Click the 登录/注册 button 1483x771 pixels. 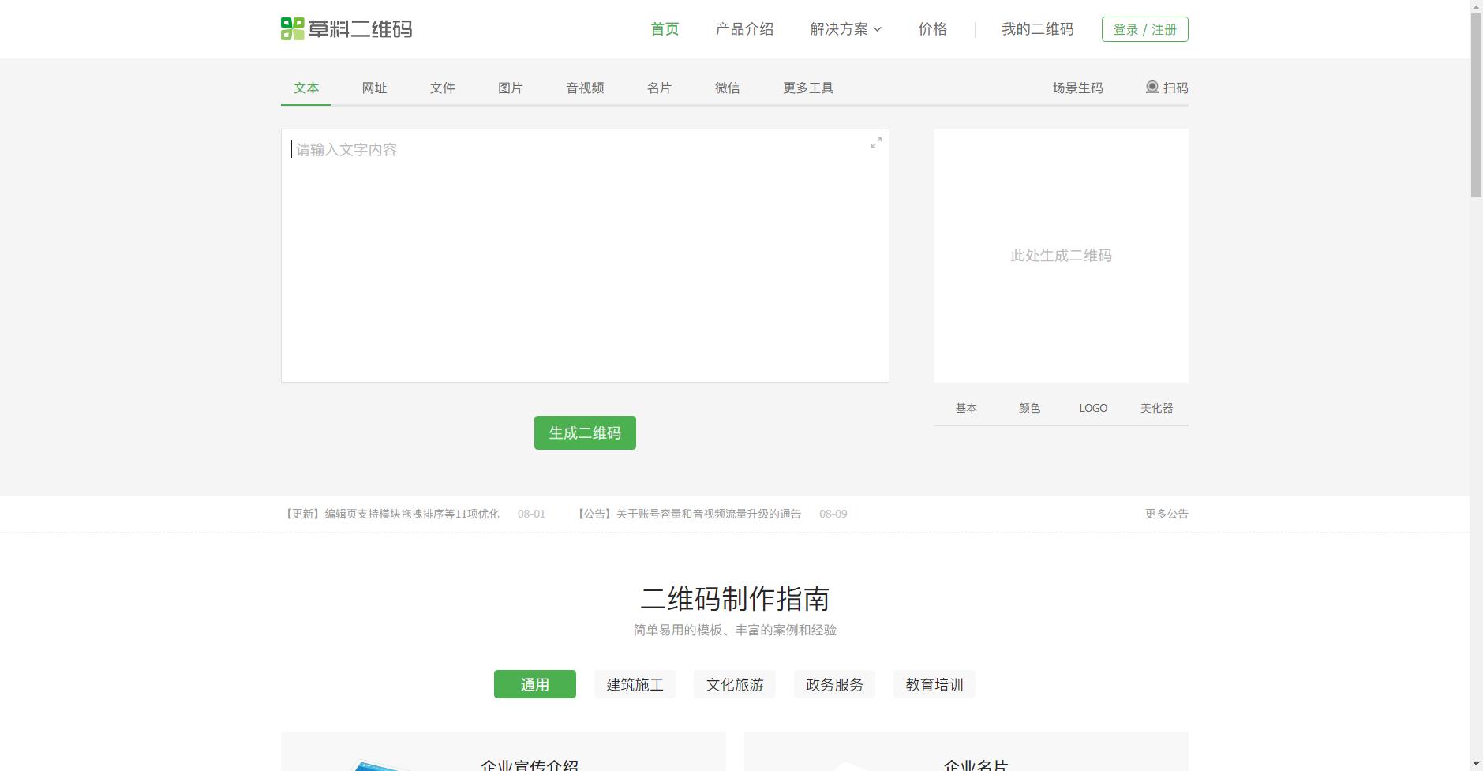point(1144,28)
